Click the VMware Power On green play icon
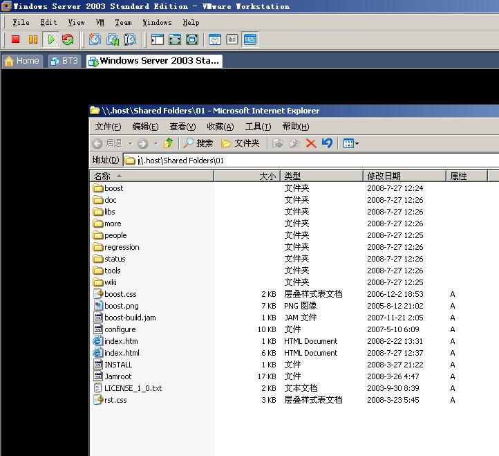The width and height of the screenshot is (499, 456). click(x=51, y=39)
